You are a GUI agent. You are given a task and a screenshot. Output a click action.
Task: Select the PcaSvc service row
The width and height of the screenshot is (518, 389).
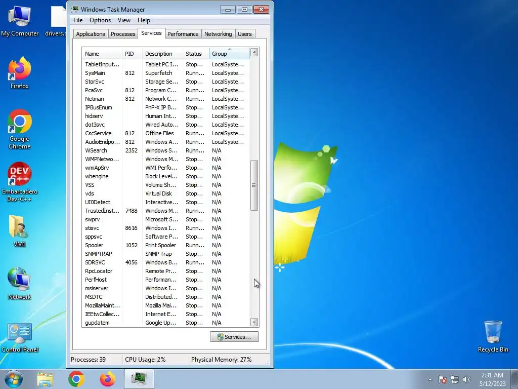[166, 90]
